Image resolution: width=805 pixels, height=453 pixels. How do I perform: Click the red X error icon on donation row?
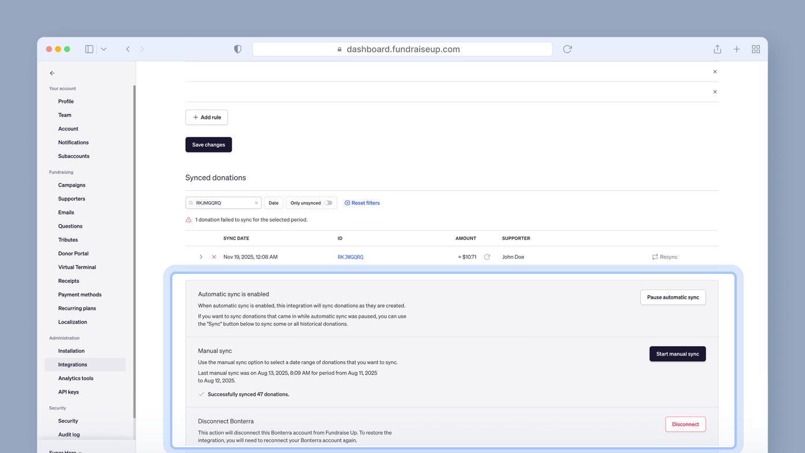click(212, 257)
